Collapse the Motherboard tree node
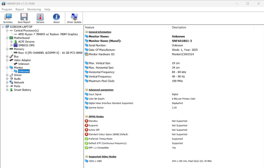This screenshot has width=264, height=168. coord(7,38)
